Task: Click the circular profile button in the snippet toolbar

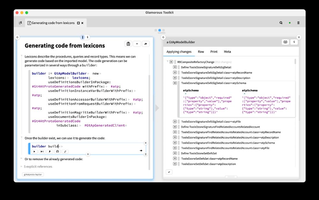Action: 57,152
